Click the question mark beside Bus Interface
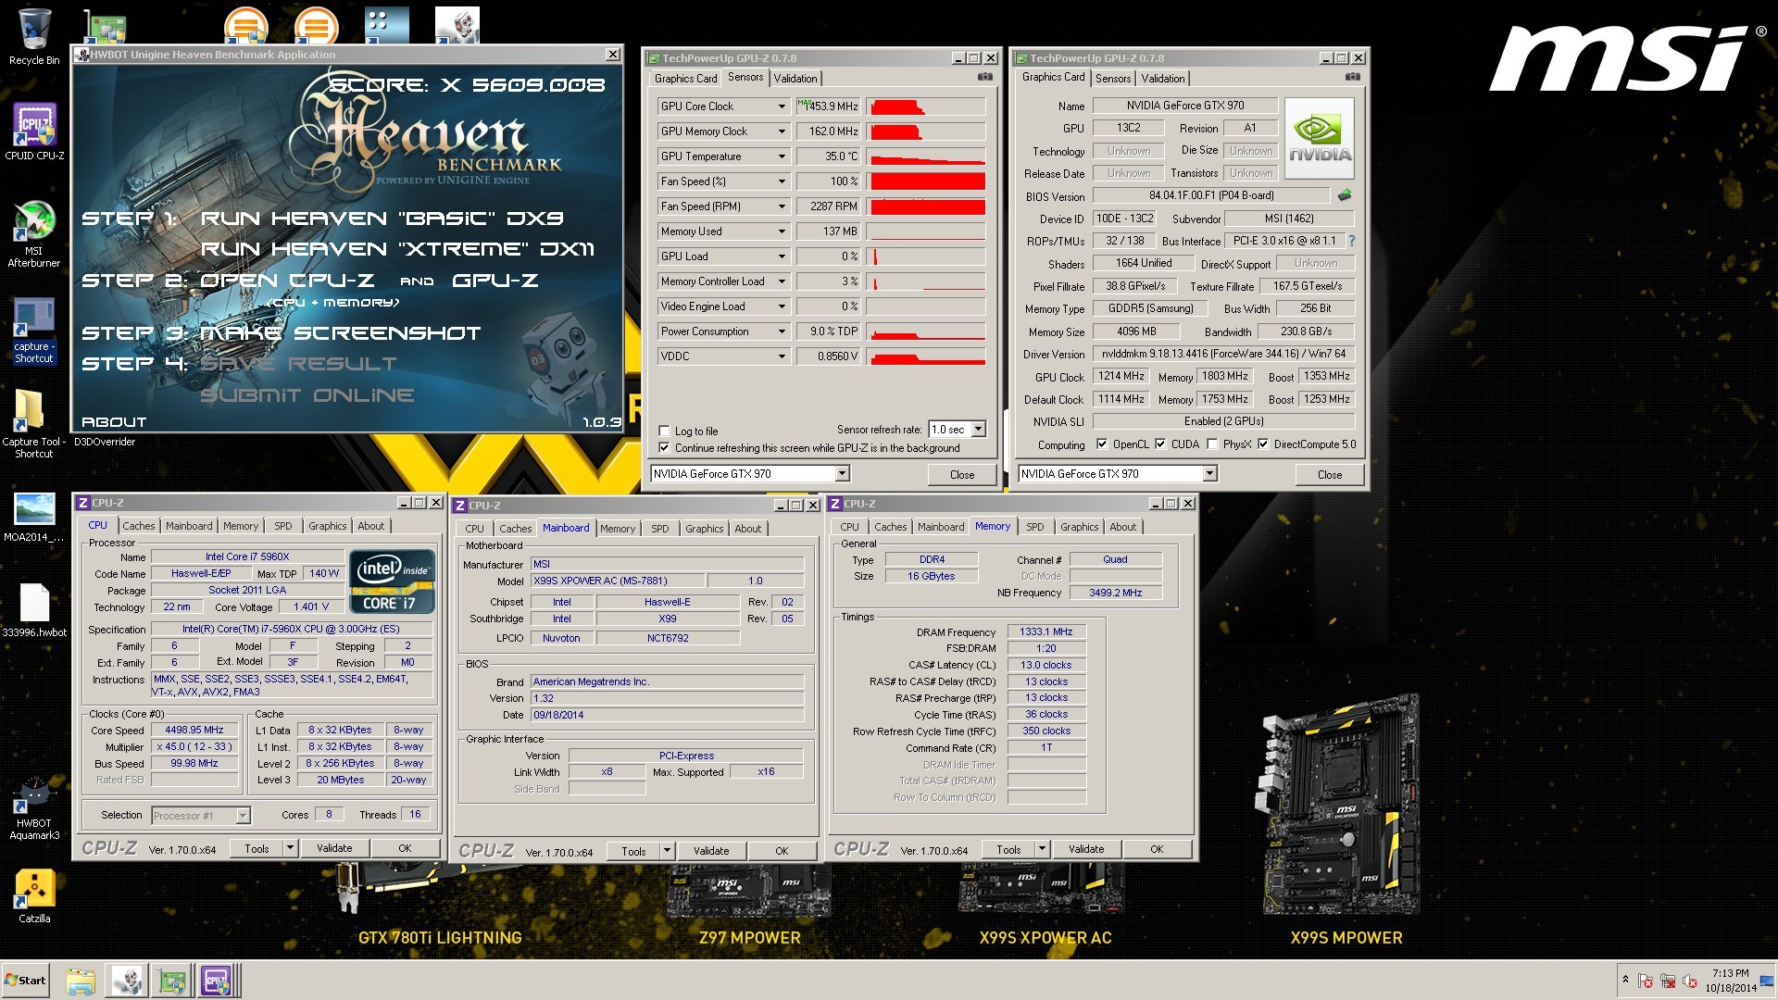Screen dimensions: 1778x1000 (x=1352, y=241)
